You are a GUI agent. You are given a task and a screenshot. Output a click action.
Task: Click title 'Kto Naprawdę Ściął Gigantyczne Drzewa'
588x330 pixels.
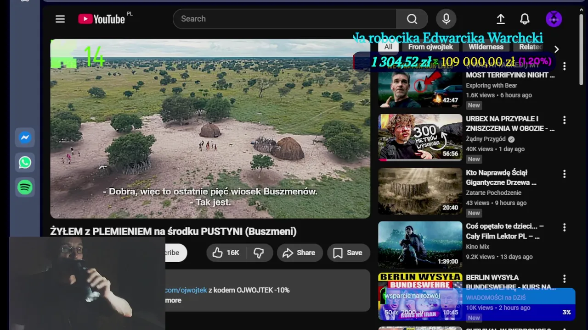click(501, 177)
